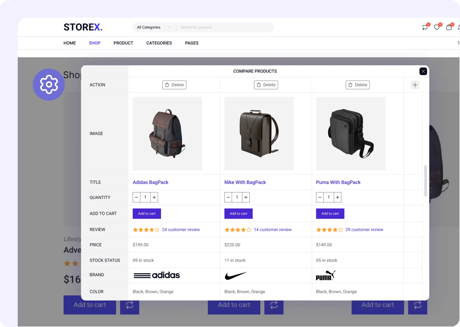Decrease quantity for Nike With BagPack
460x327 pixels.
pyautogui.click(x=228, y=197)
